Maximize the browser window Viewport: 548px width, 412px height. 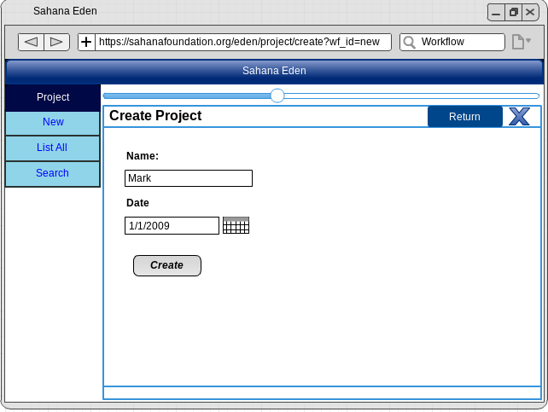click(x=513, y=12)
